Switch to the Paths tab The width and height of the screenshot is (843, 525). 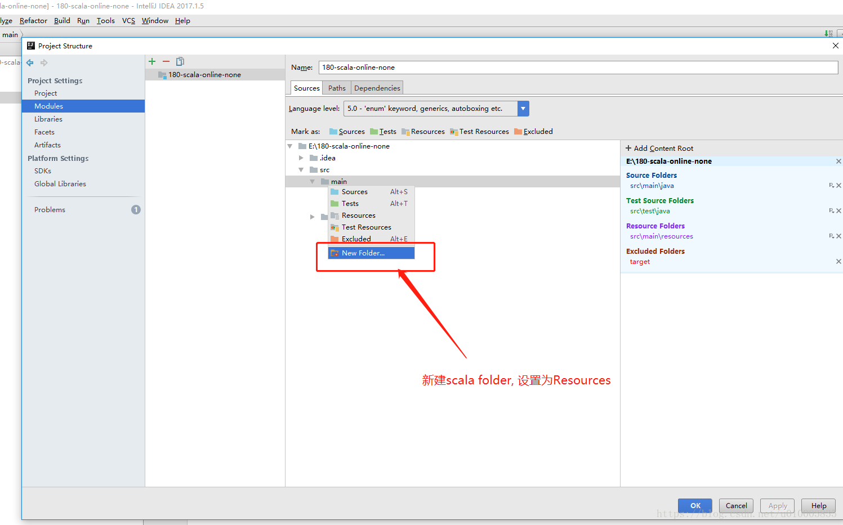[337, 88]
